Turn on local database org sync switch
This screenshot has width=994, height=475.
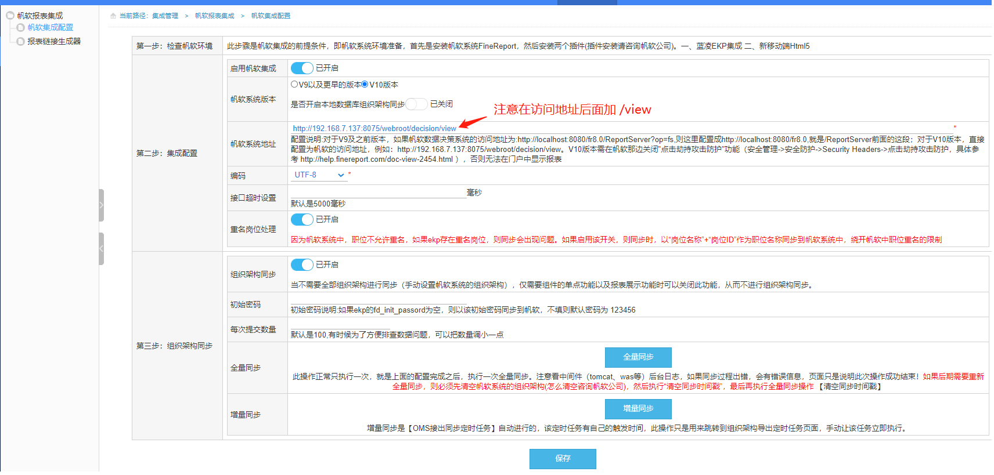(416, 104)
